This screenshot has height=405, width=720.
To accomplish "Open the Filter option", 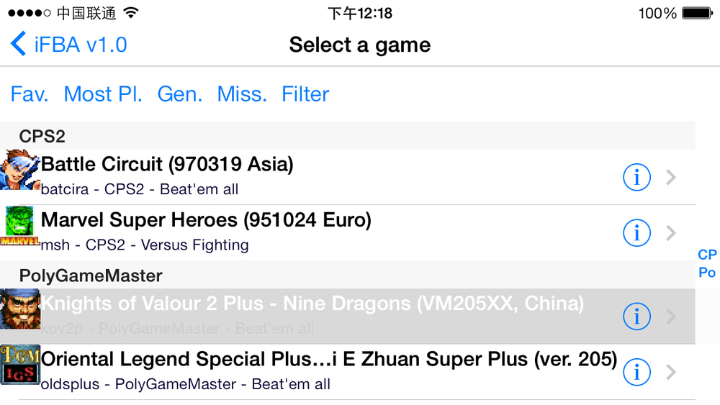I will [305, 94].
